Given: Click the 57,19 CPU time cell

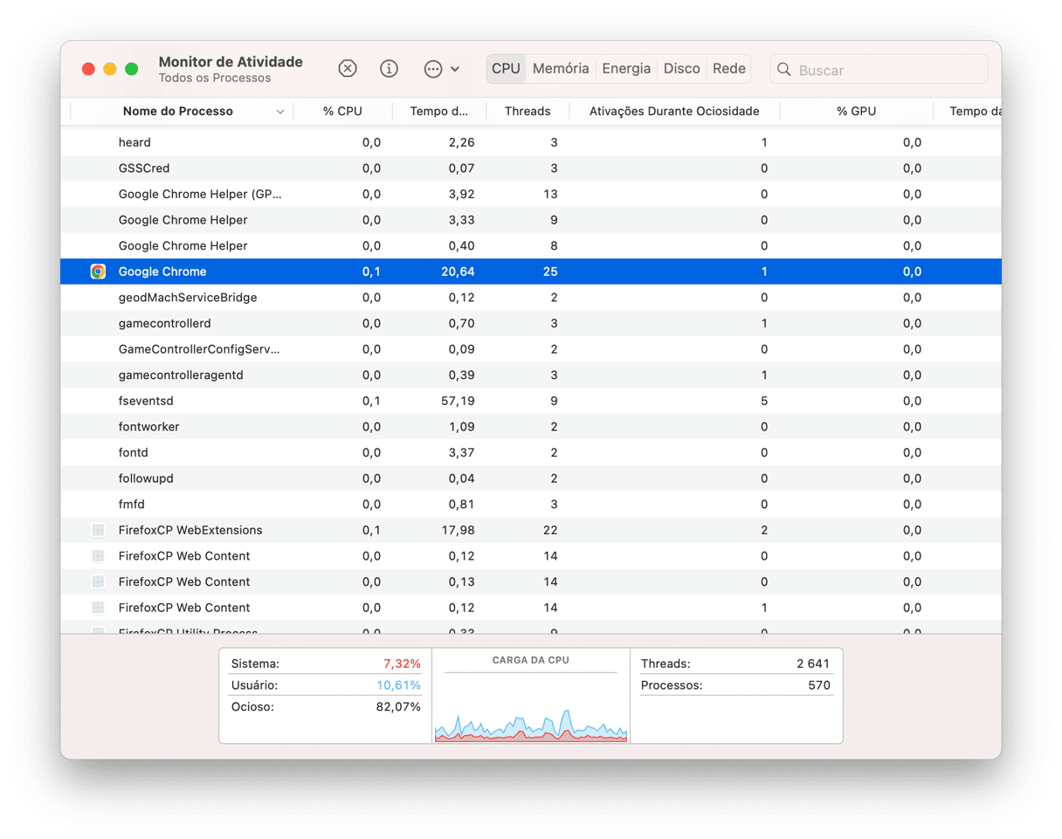Looking at the screenshot, I should 459,401.
